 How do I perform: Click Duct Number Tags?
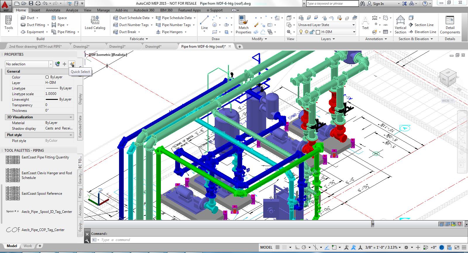pyautogui.click(x=133, y=25)
